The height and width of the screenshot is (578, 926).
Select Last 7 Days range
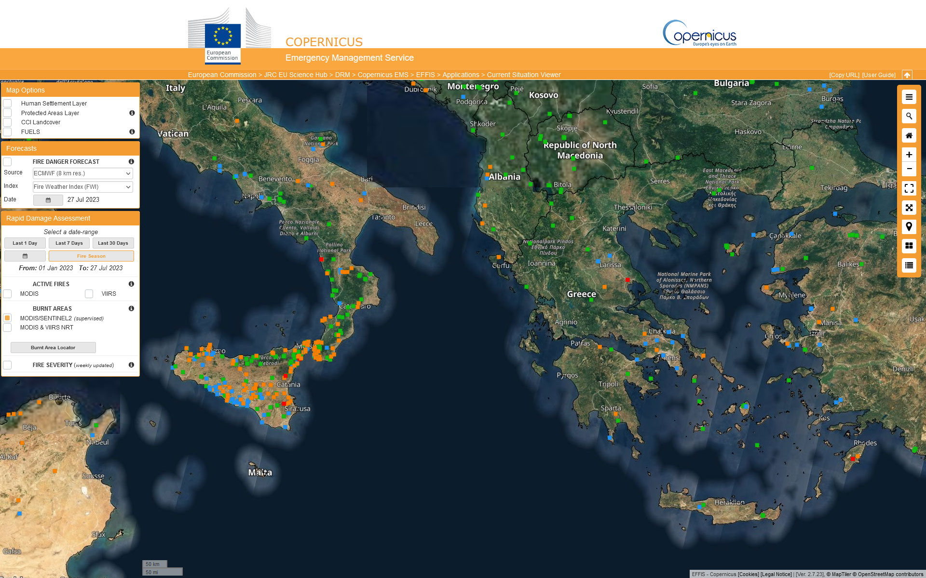pos(69,243)
